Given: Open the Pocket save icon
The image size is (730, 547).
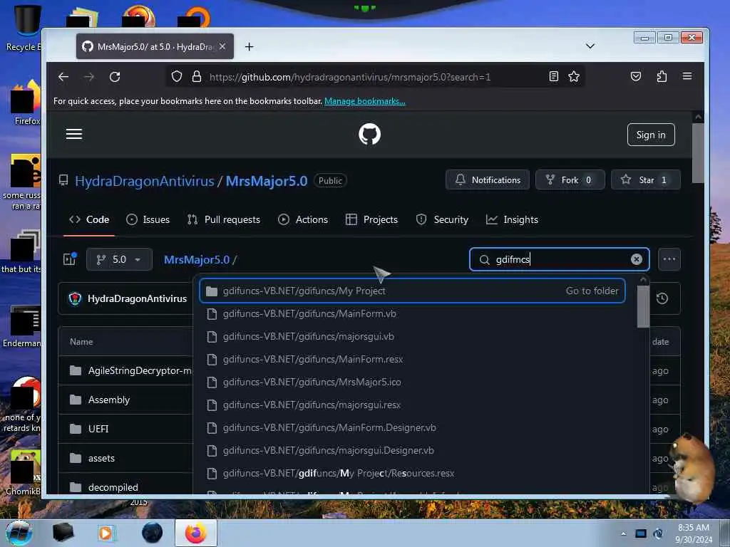Looking at the screenshot, I should [635, 76].
